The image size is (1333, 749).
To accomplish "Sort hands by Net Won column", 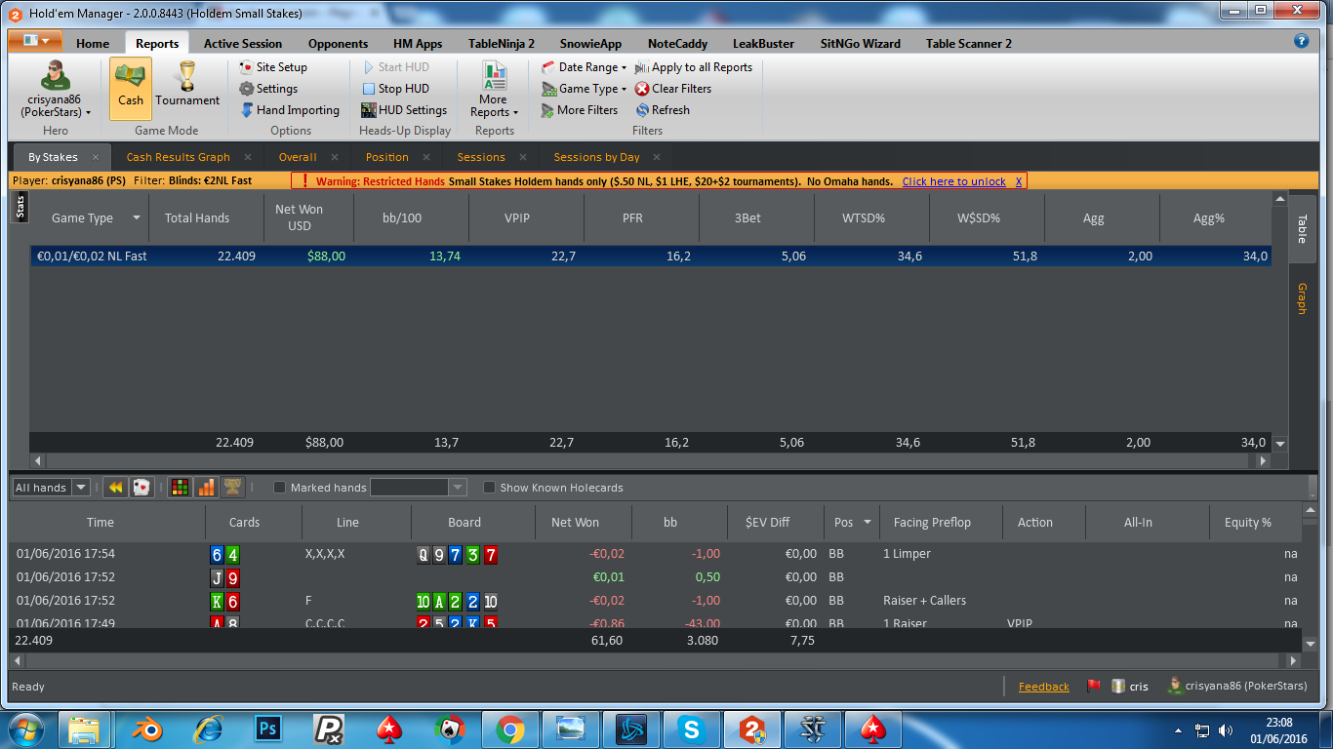I will pyautogui.click(x=575, y=523).
